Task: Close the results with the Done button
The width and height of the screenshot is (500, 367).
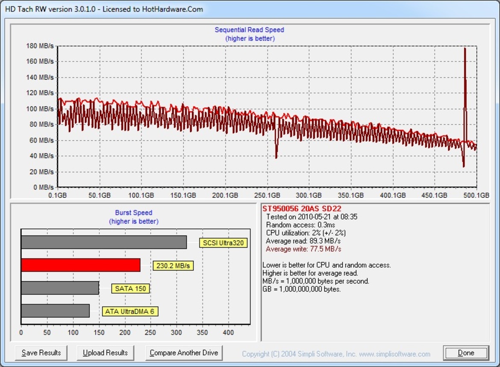Action: (x=466, y=352)
